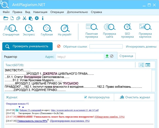The width and height of the screenshot is (159, 128).
Task: Click the Go search engine badge
Action: coord(17,110)
